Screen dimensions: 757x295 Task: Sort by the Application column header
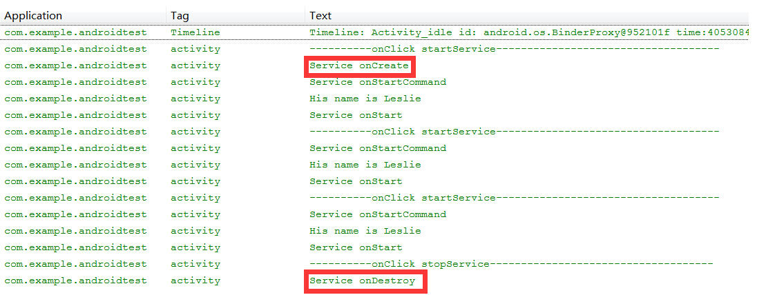click(33, 15)
